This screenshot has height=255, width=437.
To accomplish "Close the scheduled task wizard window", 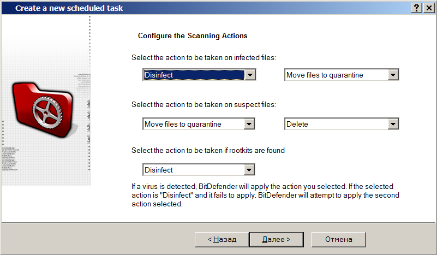I will click(428, 8).
